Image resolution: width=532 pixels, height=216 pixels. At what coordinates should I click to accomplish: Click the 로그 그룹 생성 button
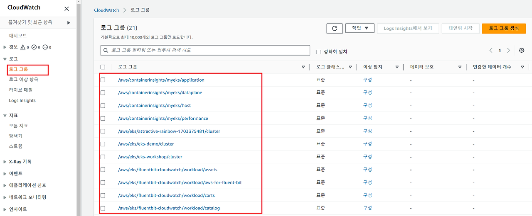tap(504, 28)
